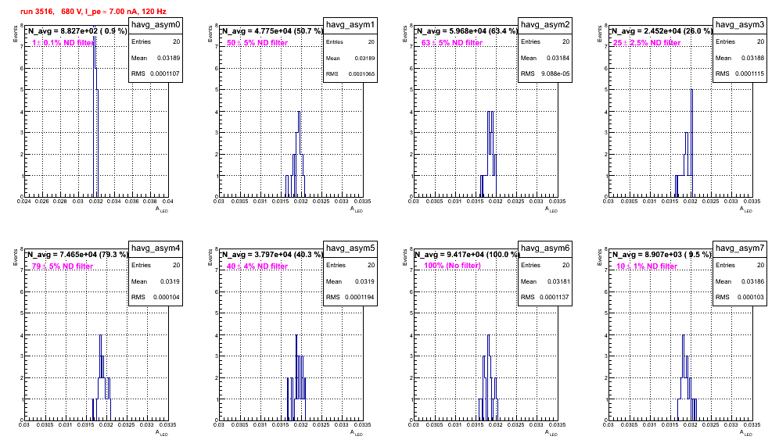Click the N_avg = 4.775e+04 label
Image resolution: width=779 pixels, height=447 pixels.
(x=272, y=30)
